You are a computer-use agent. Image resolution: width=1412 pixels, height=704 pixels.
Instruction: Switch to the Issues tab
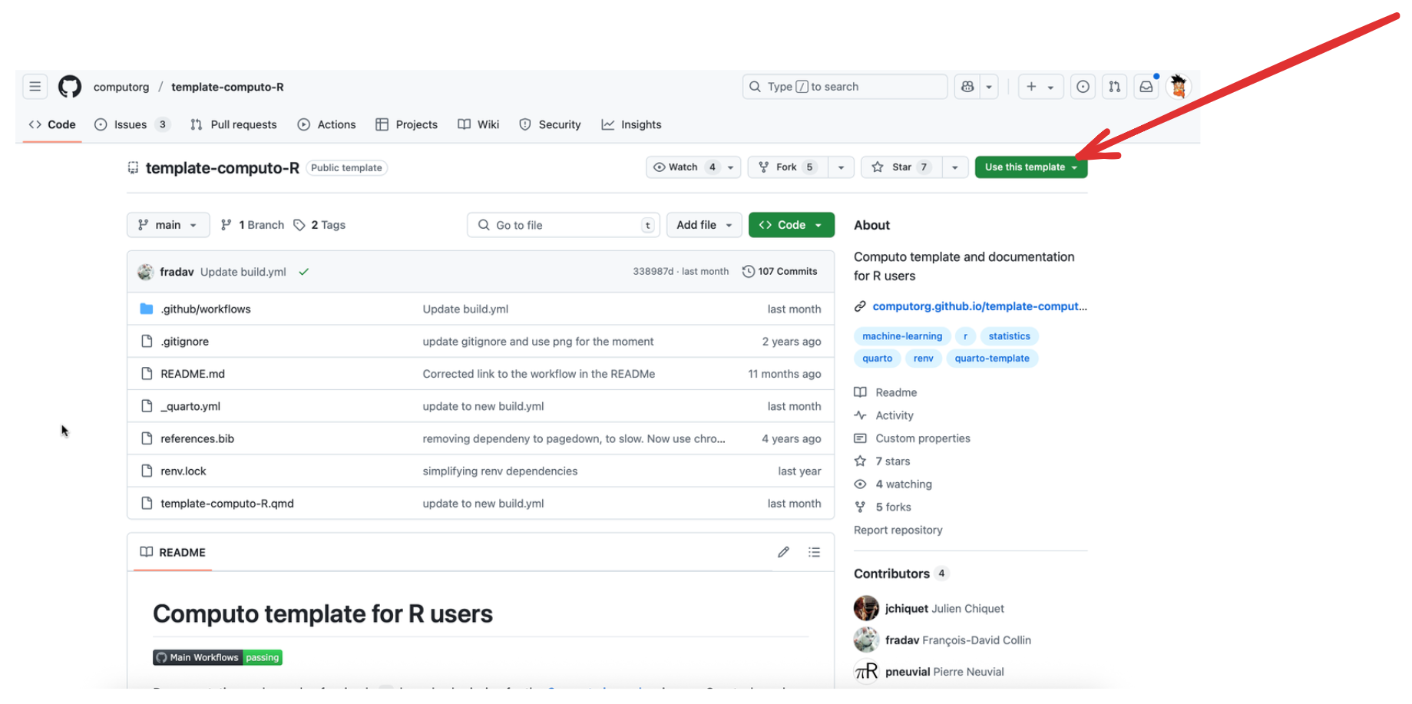pos(131,124)
